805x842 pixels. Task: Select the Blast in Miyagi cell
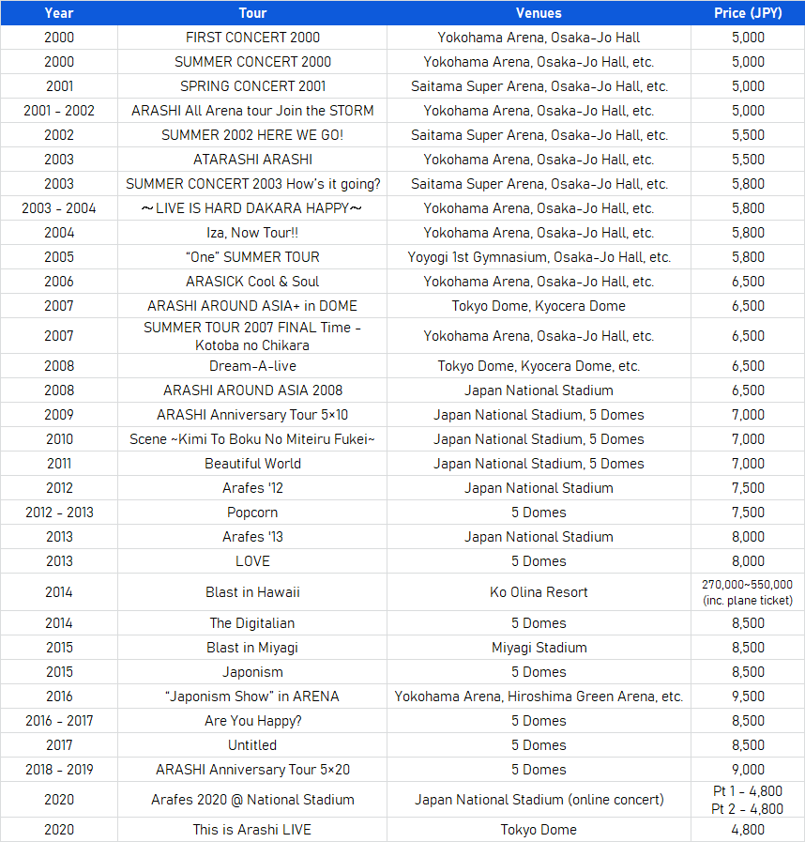click(x=252, y=648)
